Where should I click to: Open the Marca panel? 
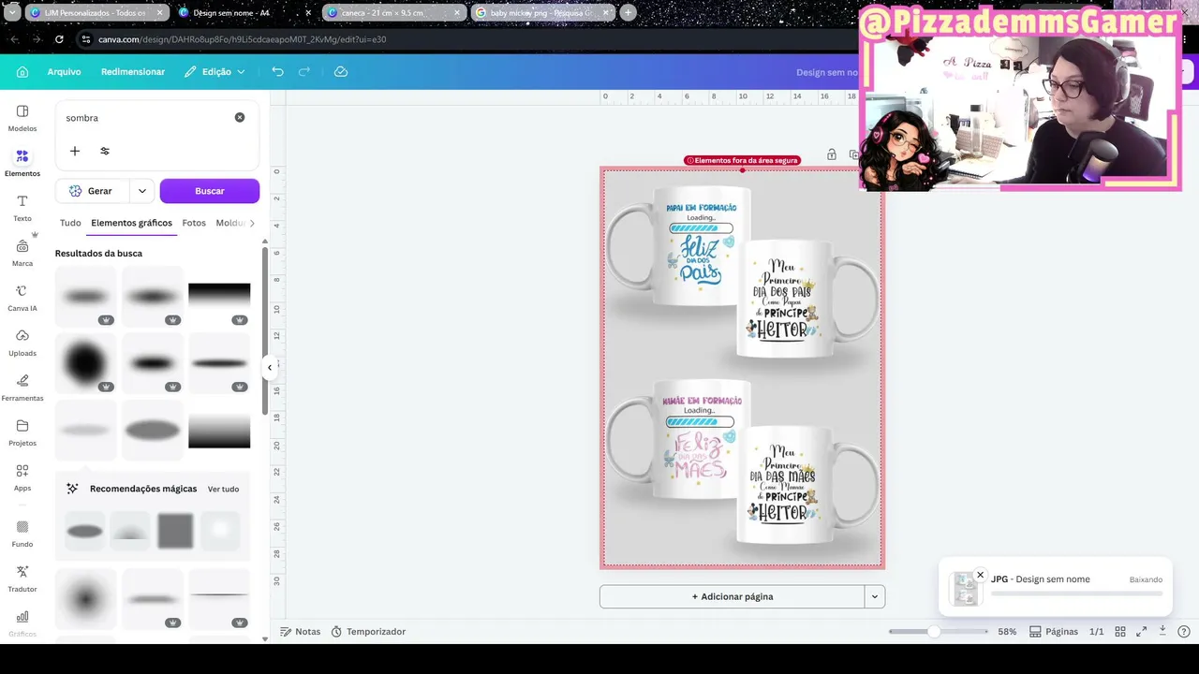tap(22, 253)
